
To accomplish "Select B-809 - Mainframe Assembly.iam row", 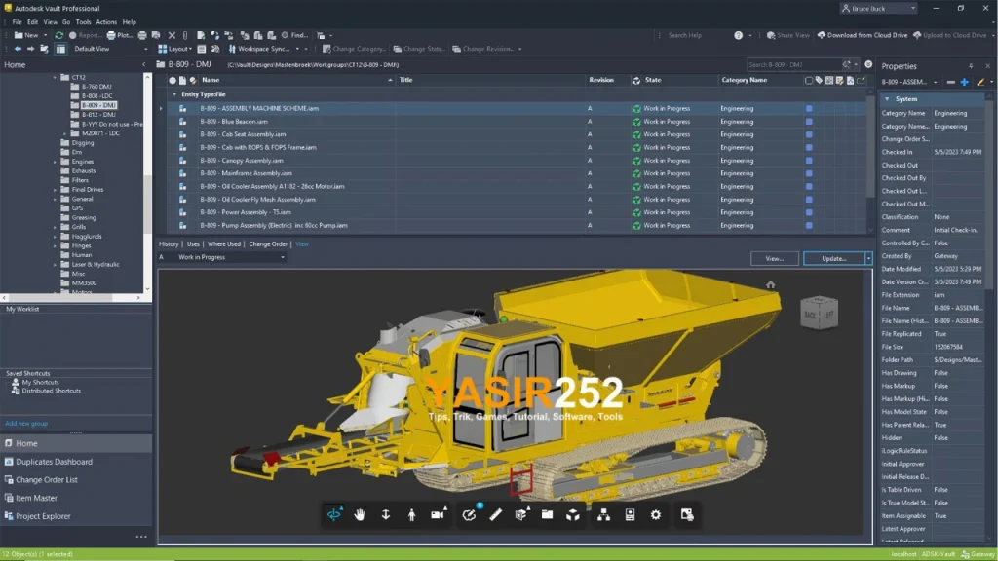I will 516,173.
